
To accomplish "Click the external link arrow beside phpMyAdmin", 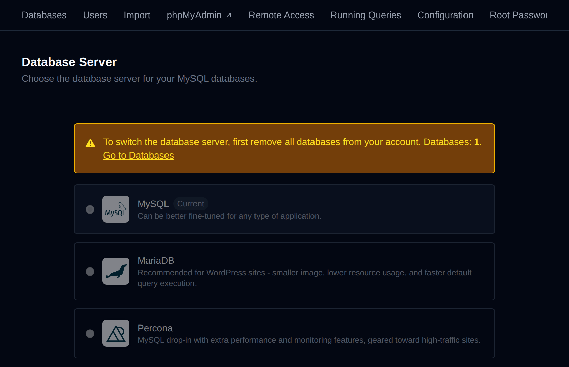I will tap(229, 15).
